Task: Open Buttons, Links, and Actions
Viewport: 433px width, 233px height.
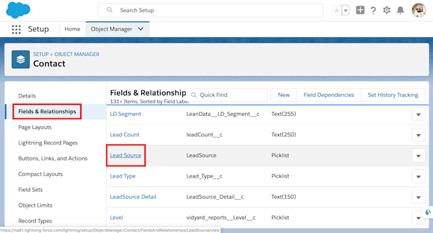Action: tap(53, 159)
